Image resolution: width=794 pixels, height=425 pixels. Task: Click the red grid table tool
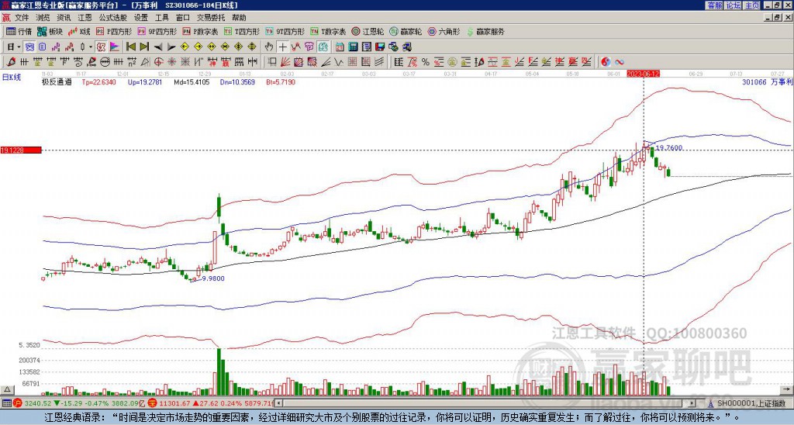[x=352, y=62]
